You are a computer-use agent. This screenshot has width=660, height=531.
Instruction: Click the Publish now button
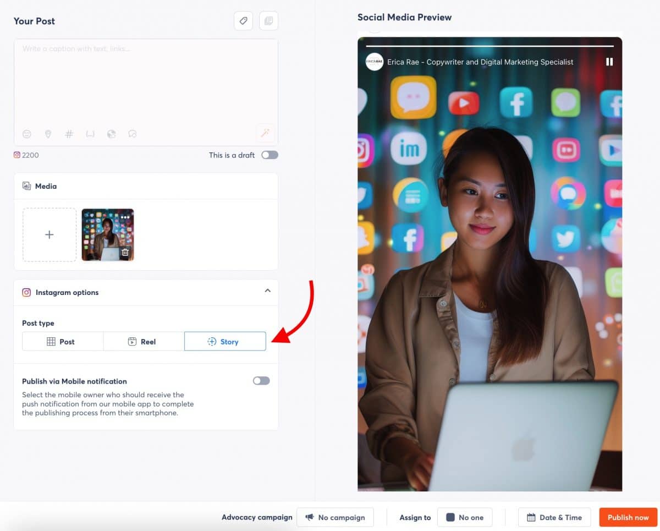coord(628,517)
